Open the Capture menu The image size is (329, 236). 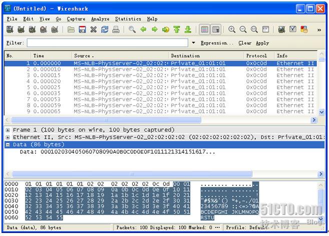coord(76,19)
